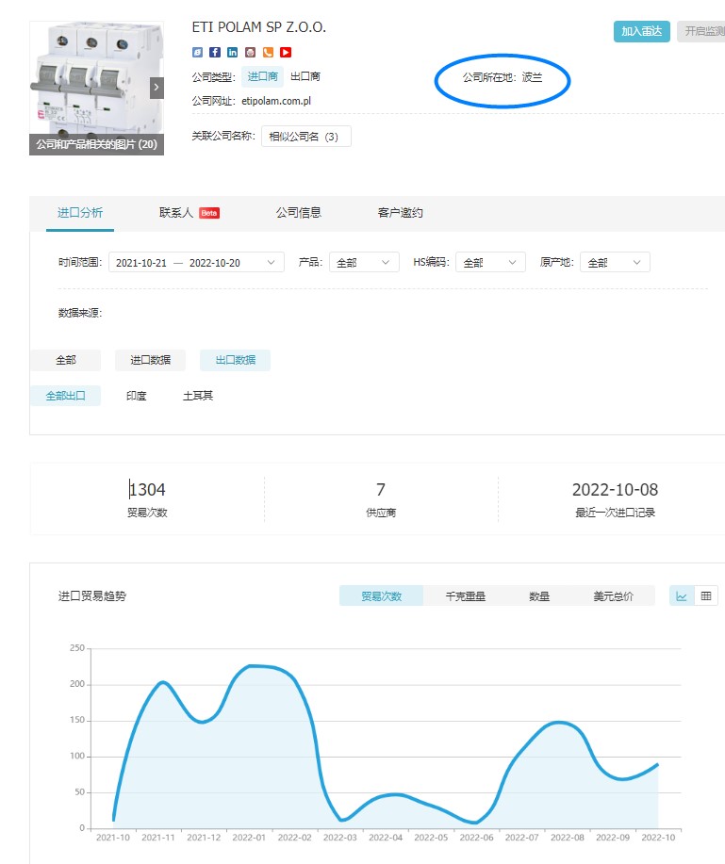Select 进口数据 data source

150,360
